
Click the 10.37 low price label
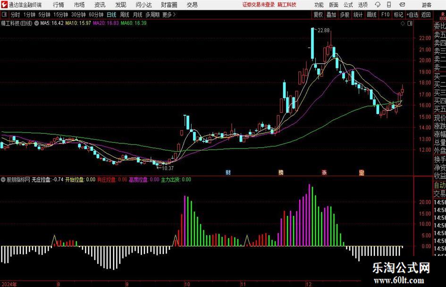tap(168, 168)
